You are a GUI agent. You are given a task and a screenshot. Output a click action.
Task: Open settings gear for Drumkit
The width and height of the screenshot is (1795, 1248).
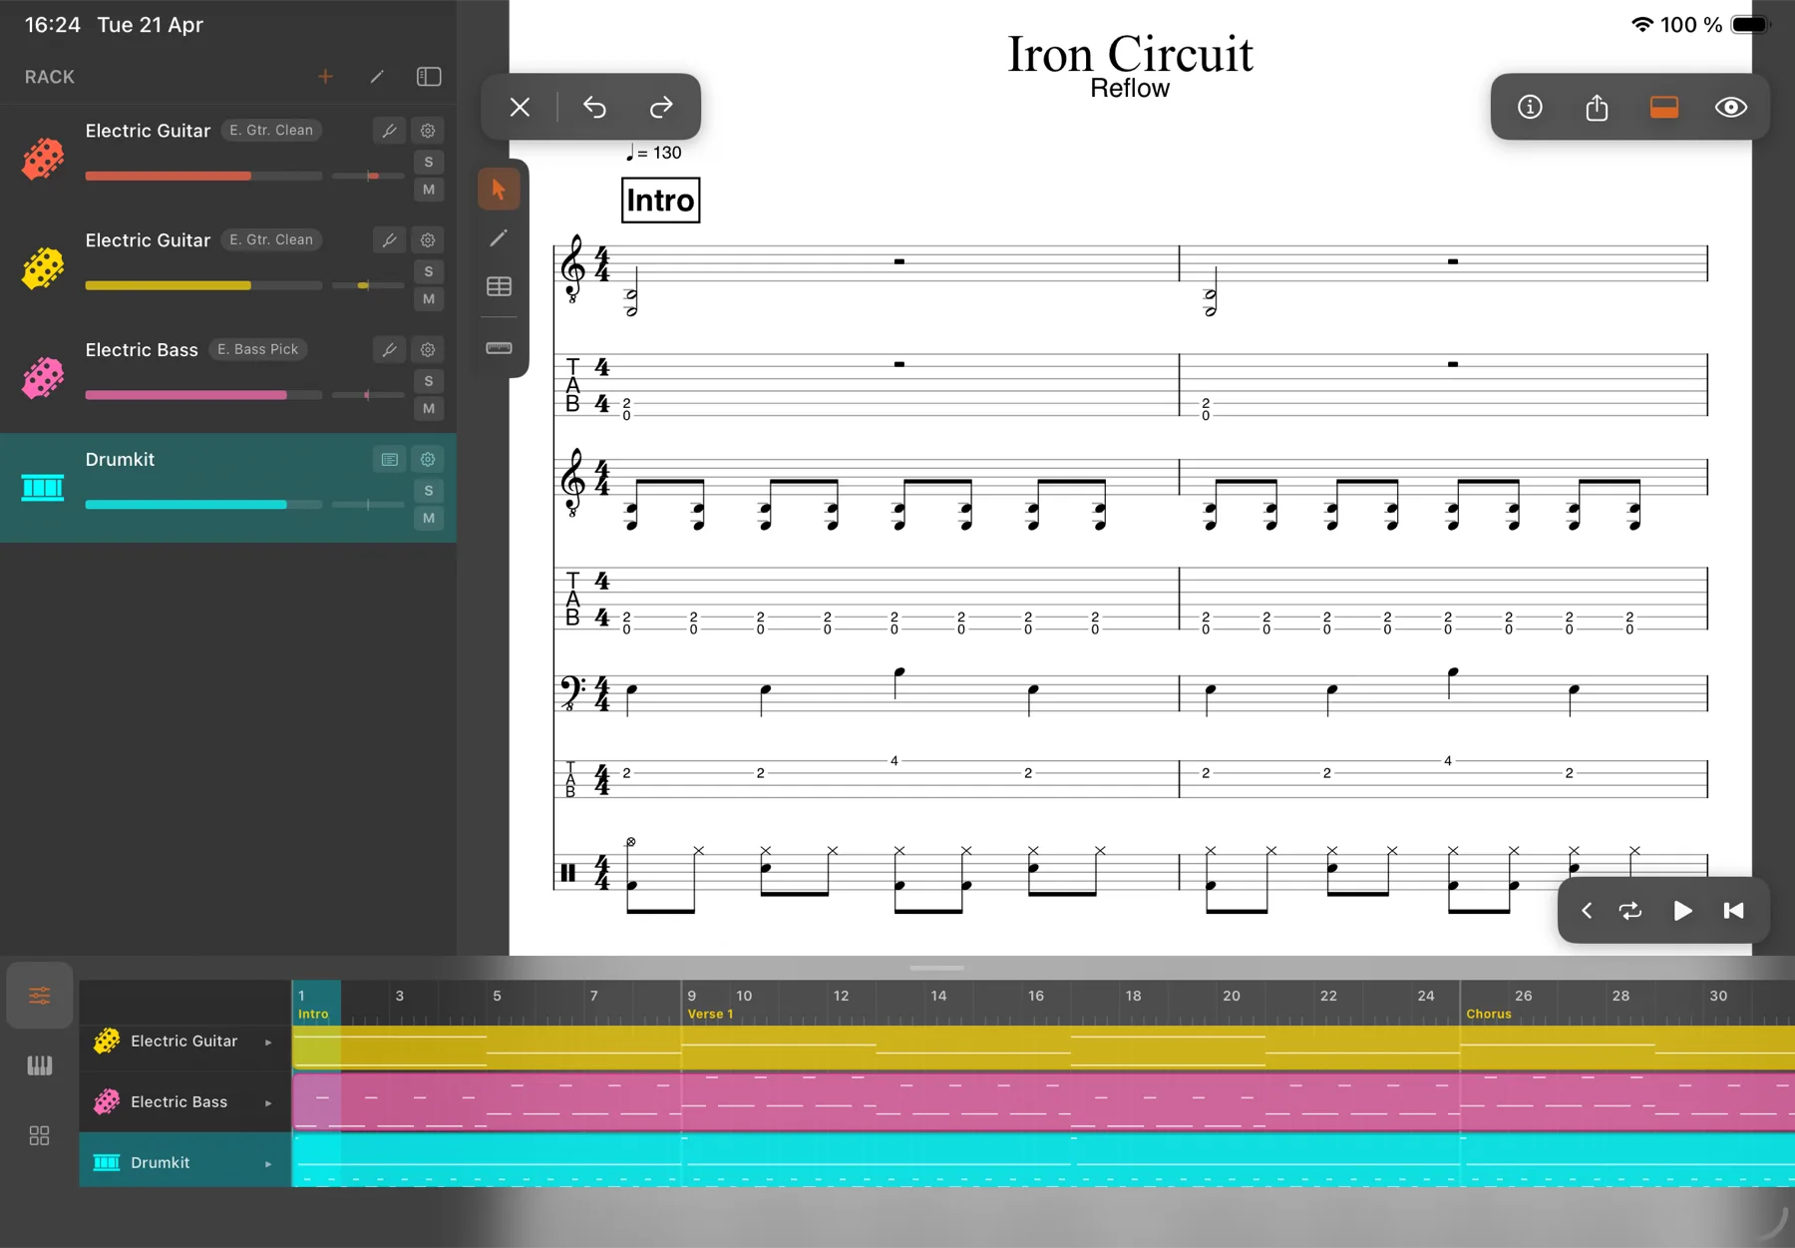pos(428,460)
